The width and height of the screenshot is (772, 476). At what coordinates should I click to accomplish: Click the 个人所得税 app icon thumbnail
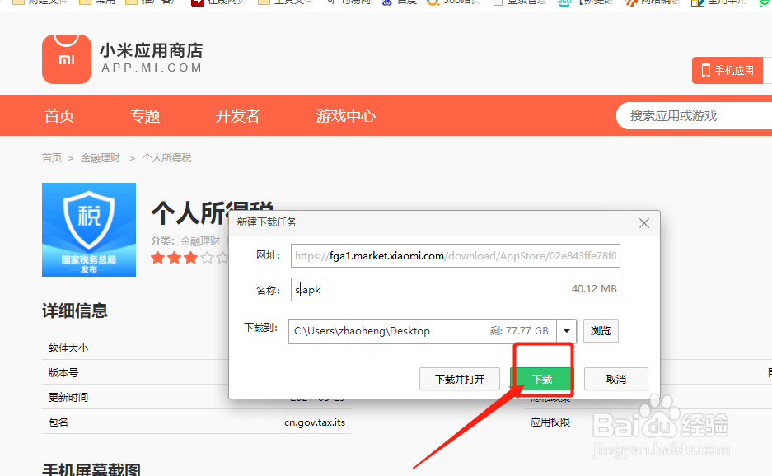tap(89, 230)
